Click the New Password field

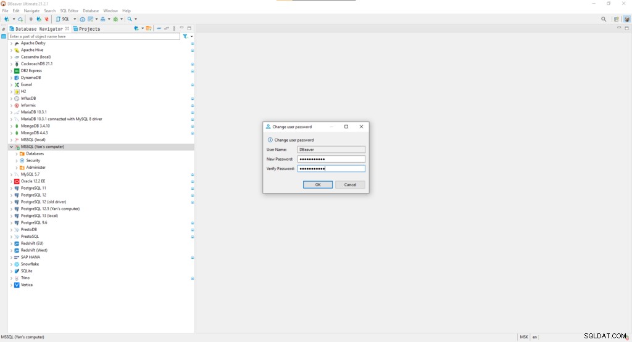pos(331,159)
